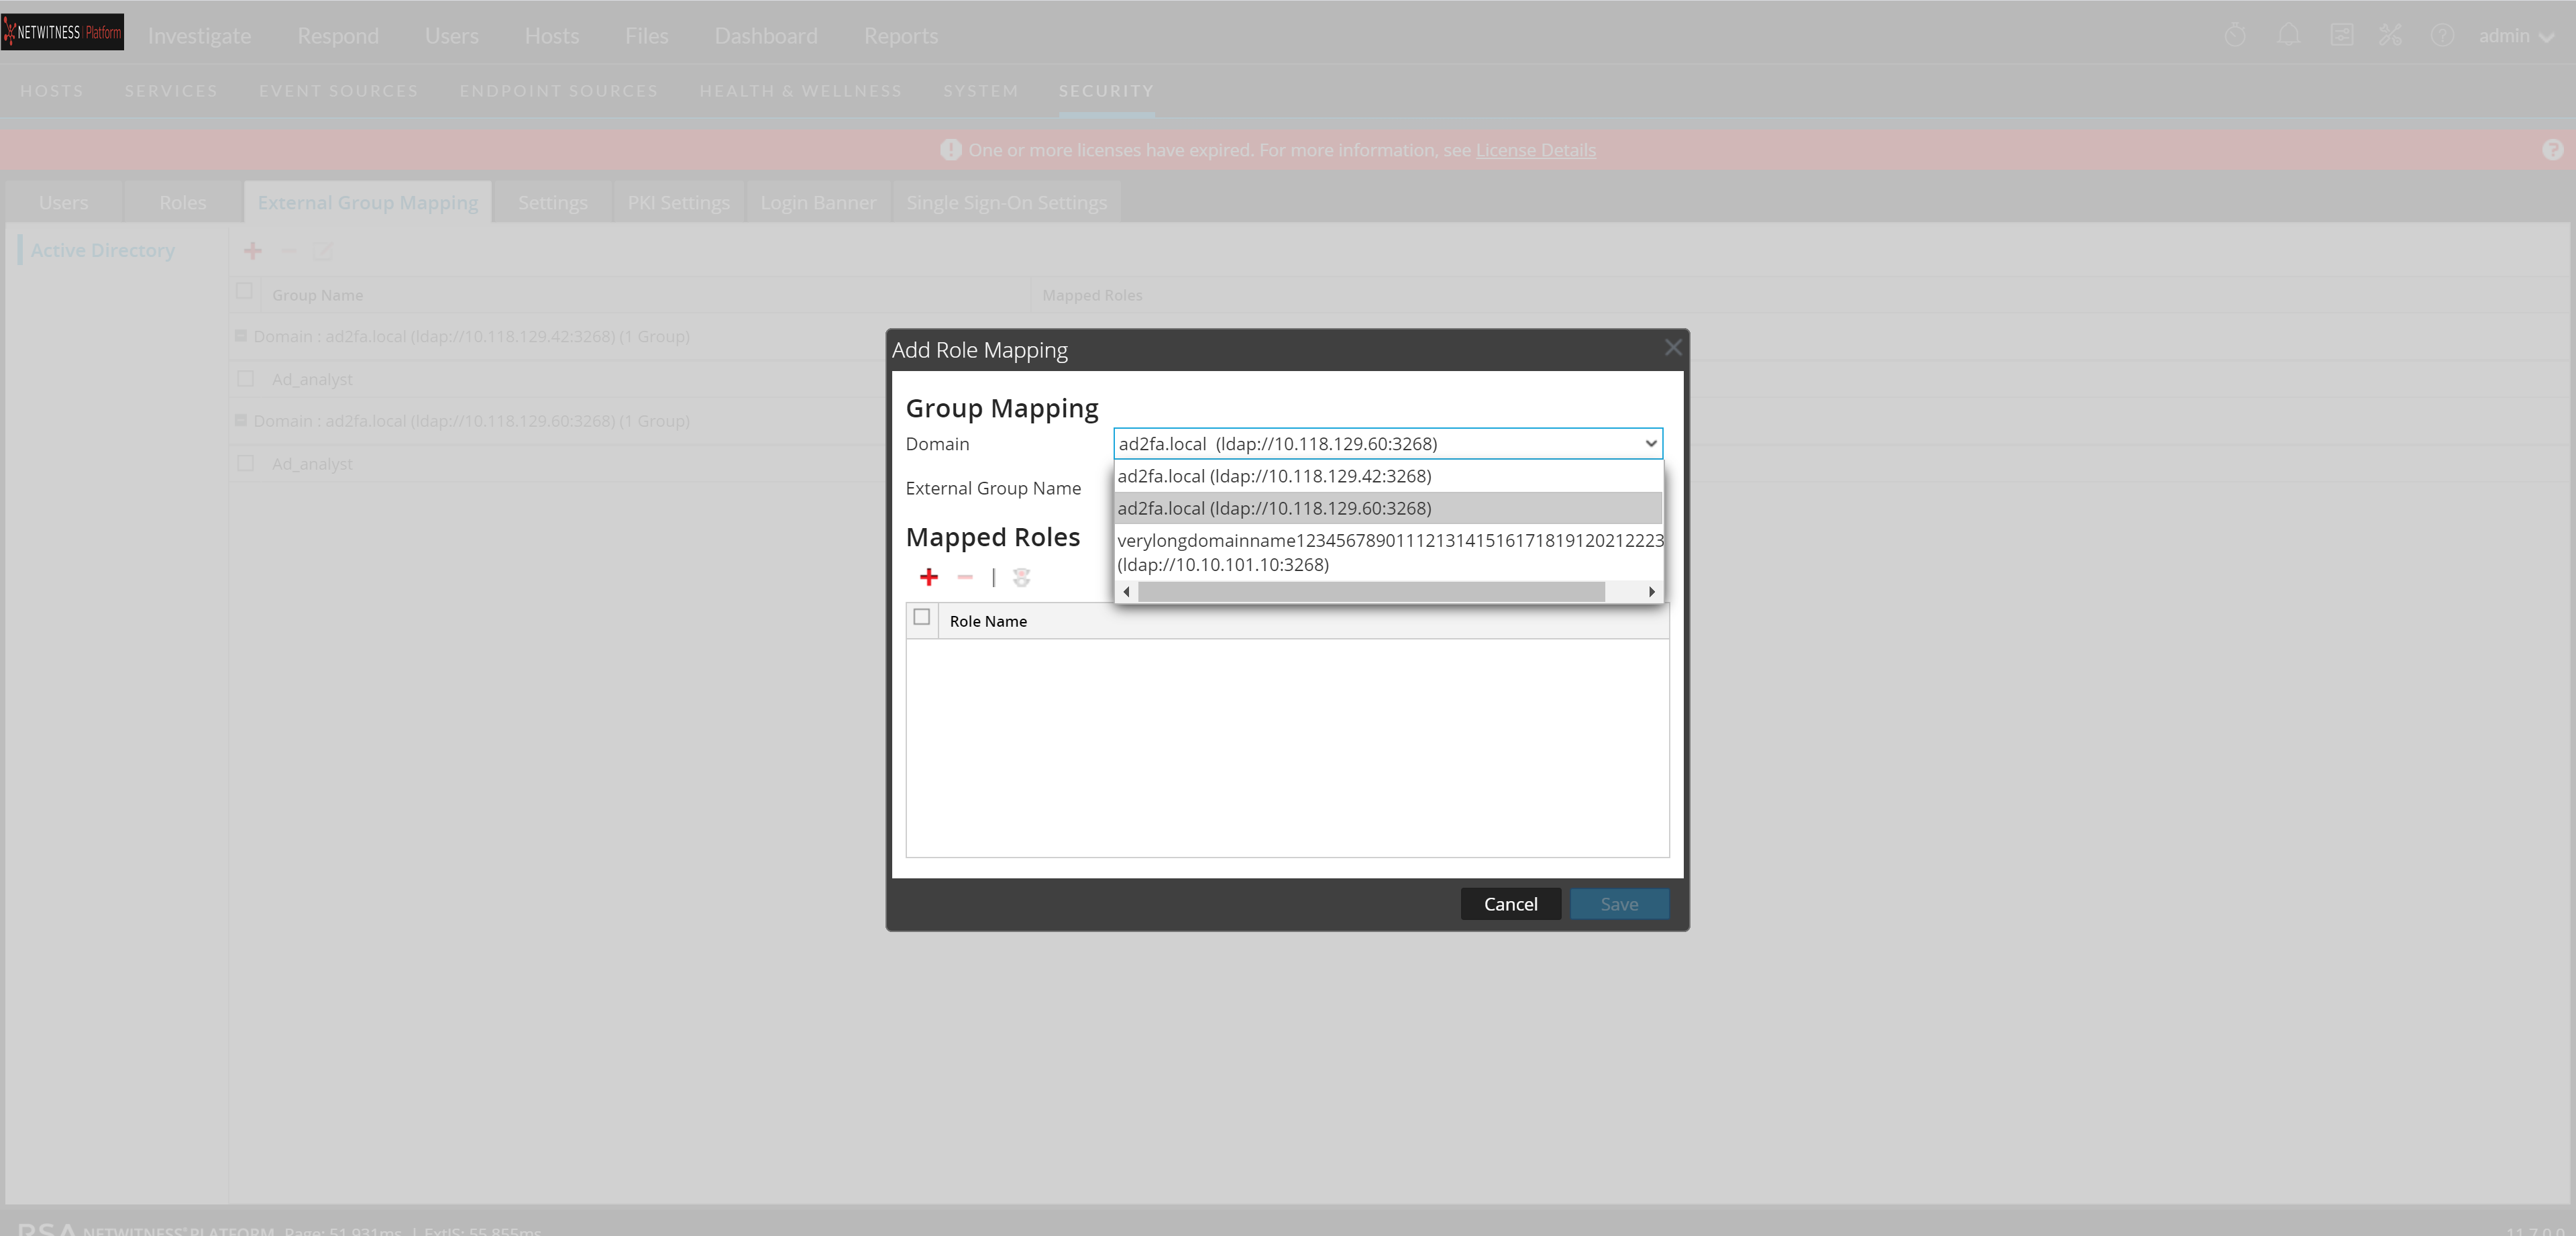Click the minus remove role icon

point(964,577)
